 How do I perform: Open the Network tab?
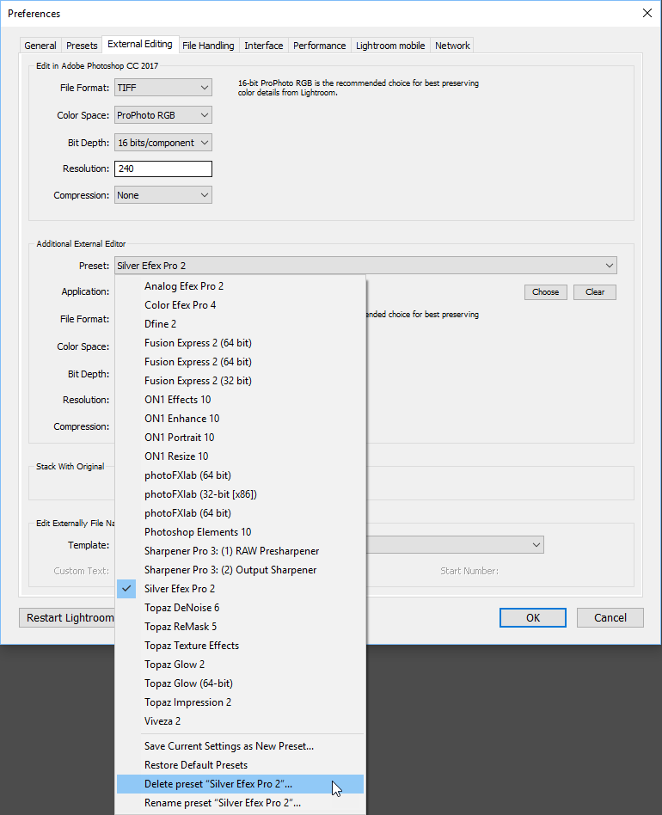[x=452, y=46]
